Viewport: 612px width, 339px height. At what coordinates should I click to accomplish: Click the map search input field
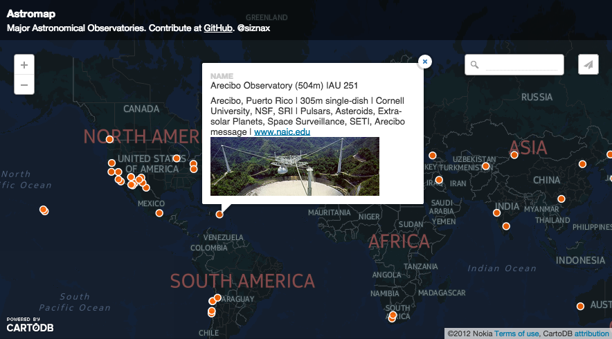coord(521,65)
